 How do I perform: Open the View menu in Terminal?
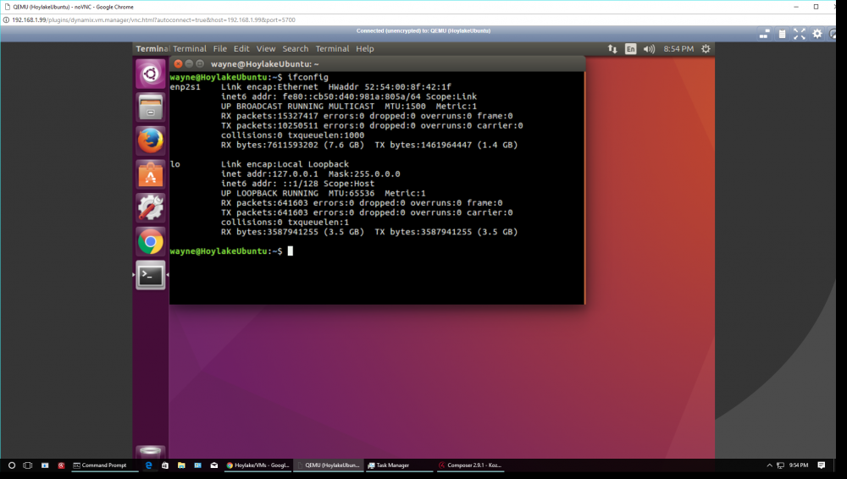tap(266, 48)
